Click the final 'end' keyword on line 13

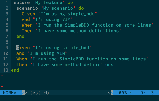point(15,70)
